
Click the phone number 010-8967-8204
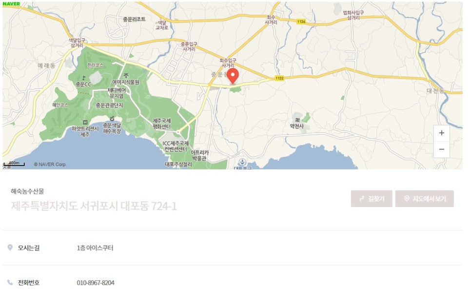click(x=96, y=283)
